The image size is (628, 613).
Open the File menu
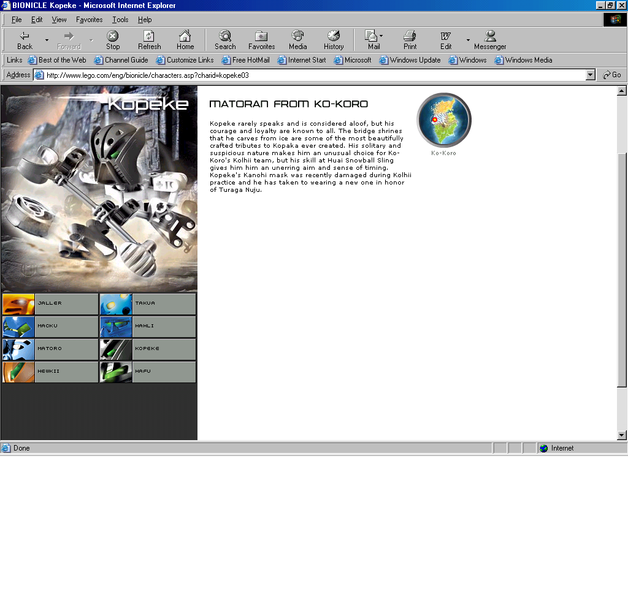pos(17,20)
